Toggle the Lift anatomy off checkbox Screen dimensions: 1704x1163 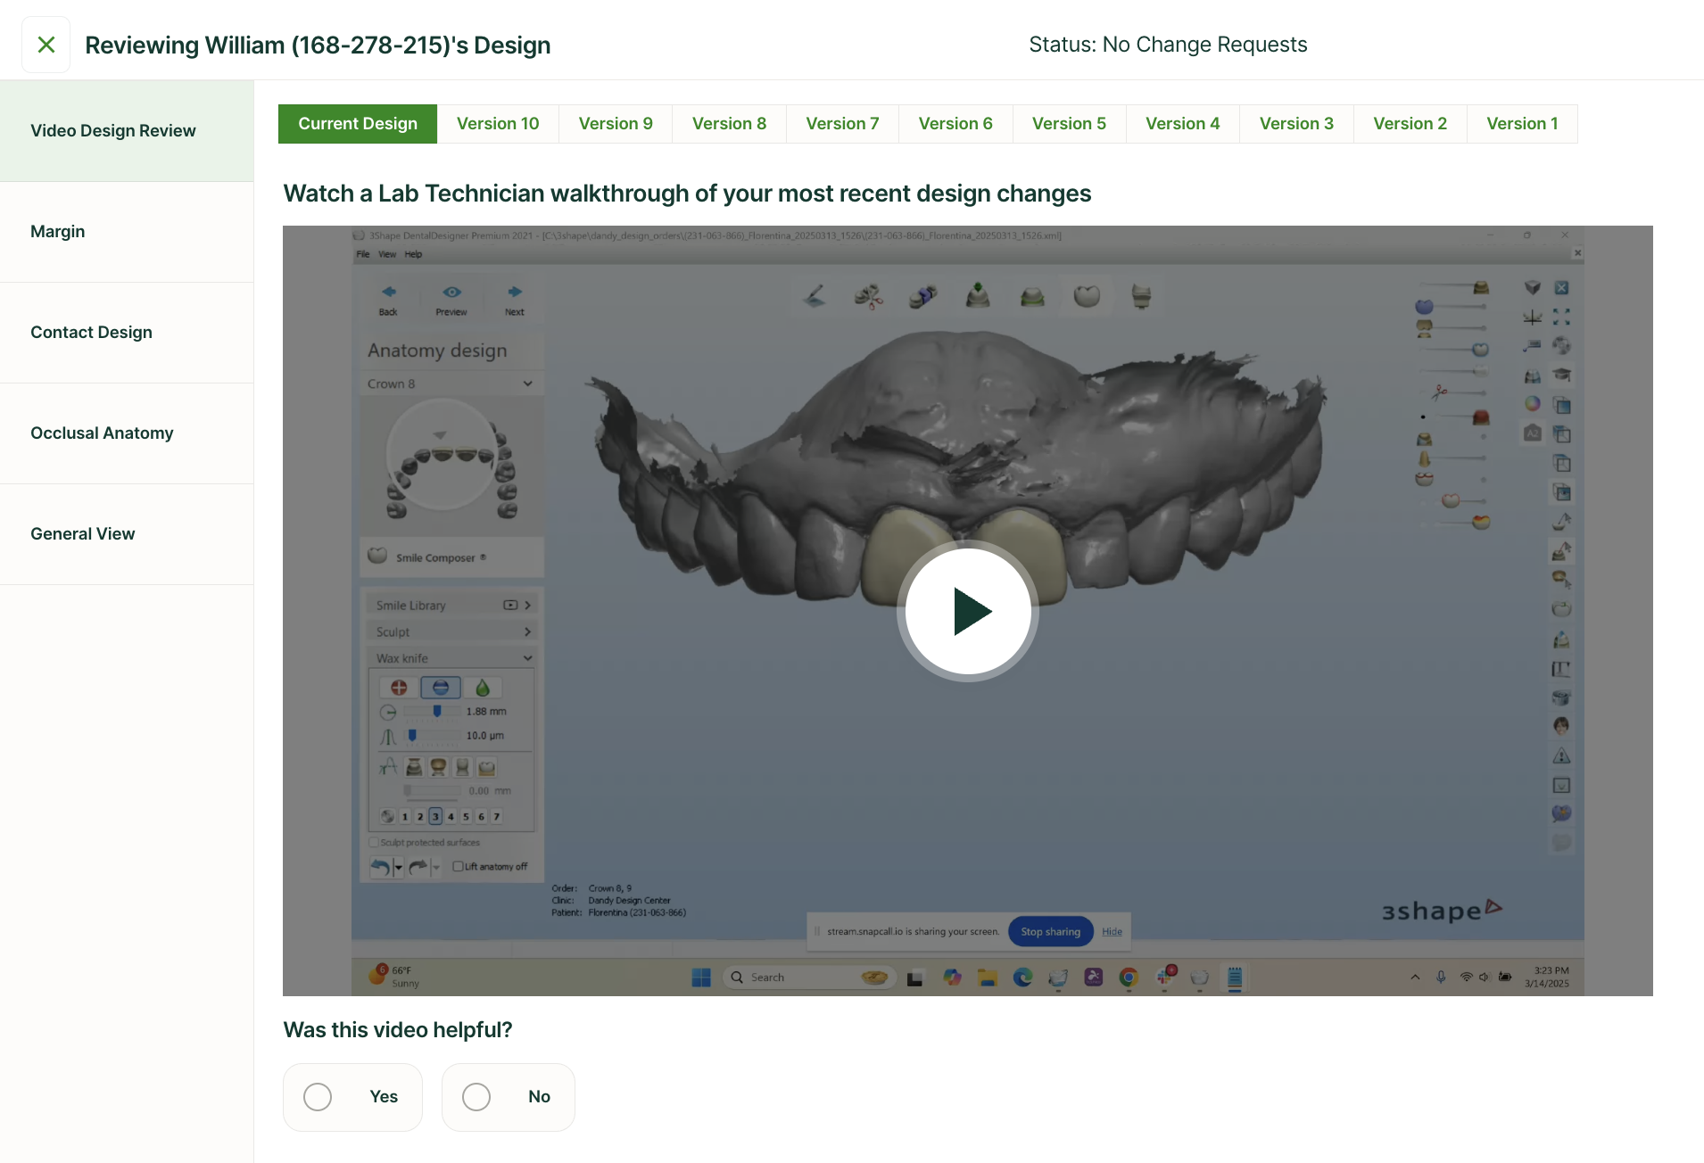(x=458, y=867)
